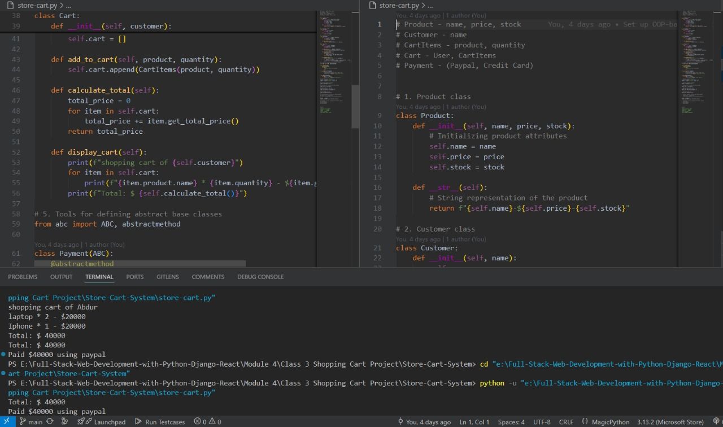Viewport: 723px width, 427px height.
Task: Switch to the GITLENS panel tab
Action: tap(168, 277)
